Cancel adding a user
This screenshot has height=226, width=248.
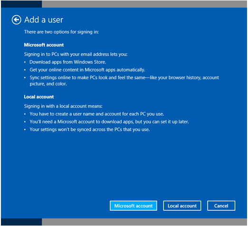[x=221, y=206]
